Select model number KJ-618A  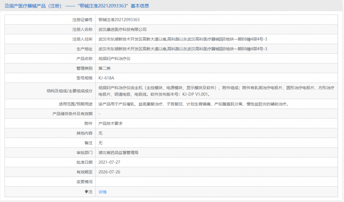[x=106, y=78]
